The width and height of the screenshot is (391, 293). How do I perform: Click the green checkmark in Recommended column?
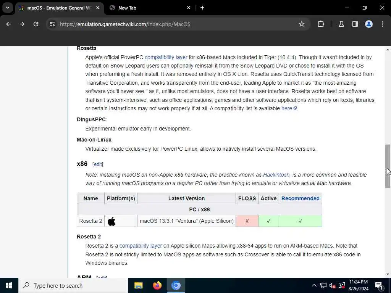301,221
